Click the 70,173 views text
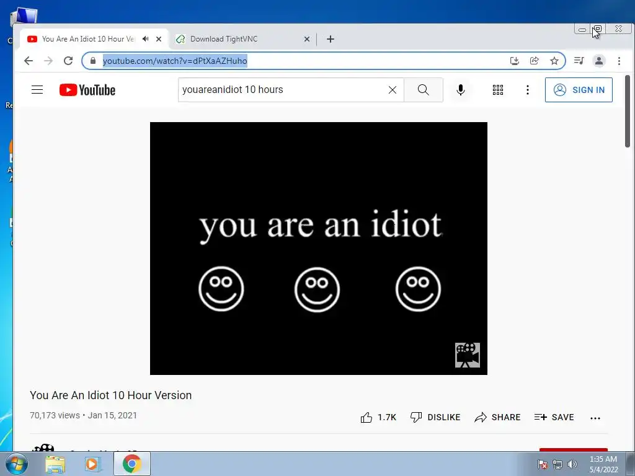This screenshot has height=476, width=635. (x=55, y=415)
